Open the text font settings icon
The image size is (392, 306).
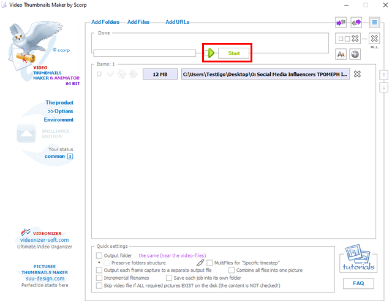tap(341, 54)
